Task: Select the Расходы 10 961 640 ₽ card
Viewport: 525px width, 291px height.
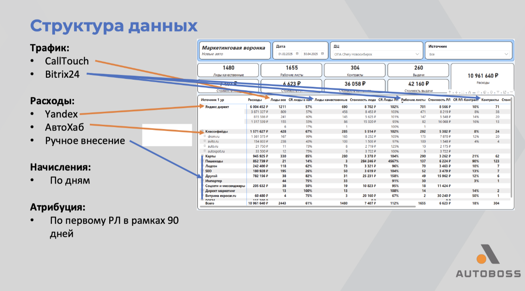Action: click(x=482, y=78)
